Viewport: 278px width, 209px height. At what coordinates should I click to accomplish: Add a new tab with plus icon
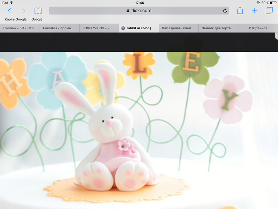click(x=255, y=11)
